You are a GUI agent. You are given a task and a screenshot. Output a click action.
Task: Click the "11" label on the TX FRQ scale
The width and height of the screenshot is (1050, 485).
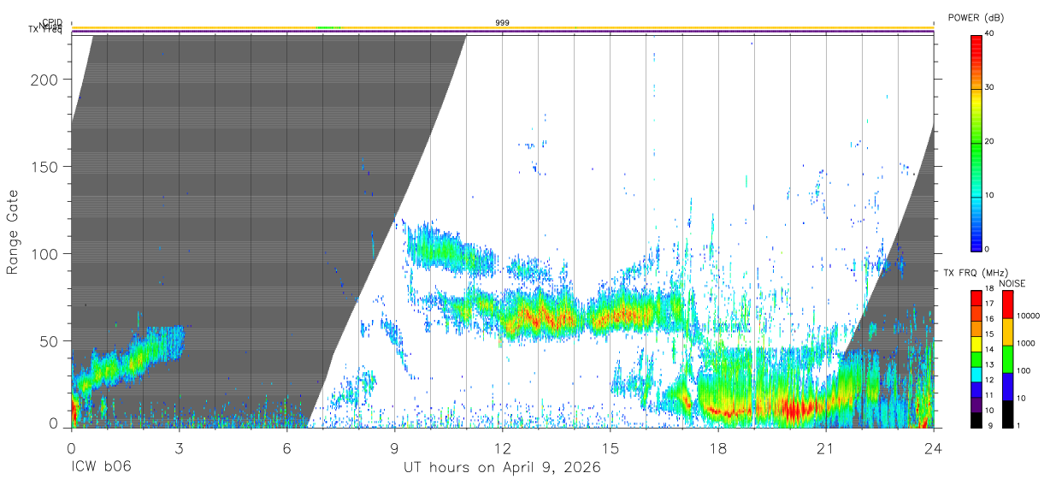point(990,396)
